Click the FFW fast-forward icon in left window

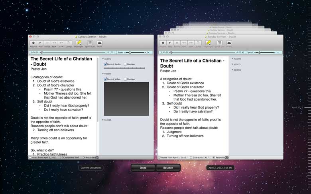click(62, 43)
